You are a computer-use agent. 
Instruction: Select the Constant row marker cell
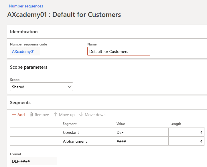point(36,132)
